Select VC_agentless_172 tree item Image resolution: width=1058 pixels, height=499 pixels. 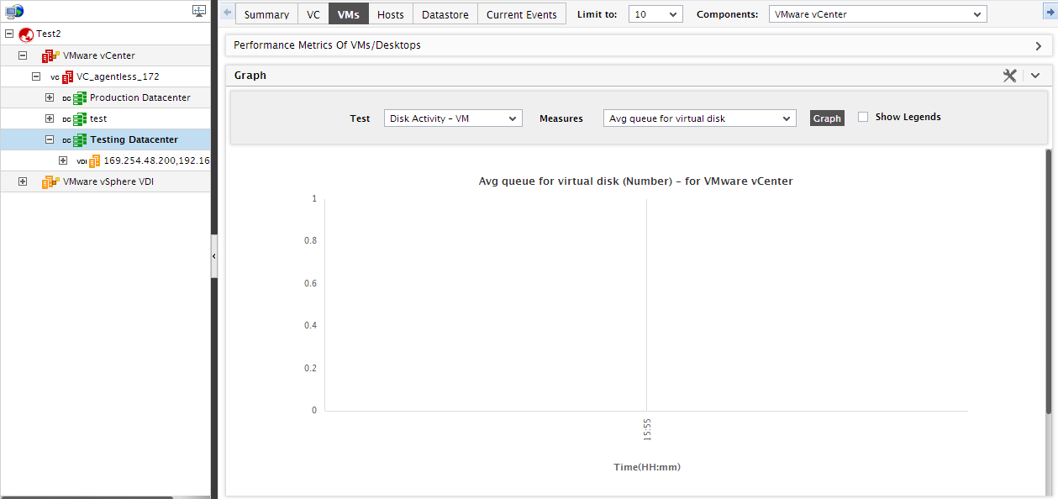118,76
